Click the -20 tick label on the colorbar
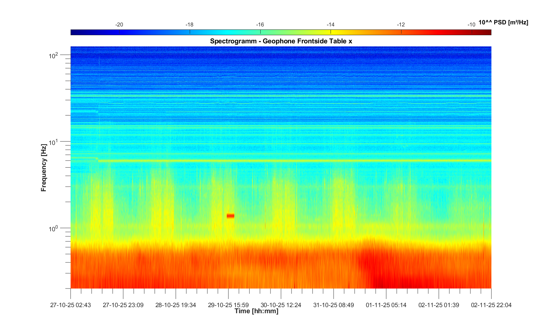 [x=119, y=25]
